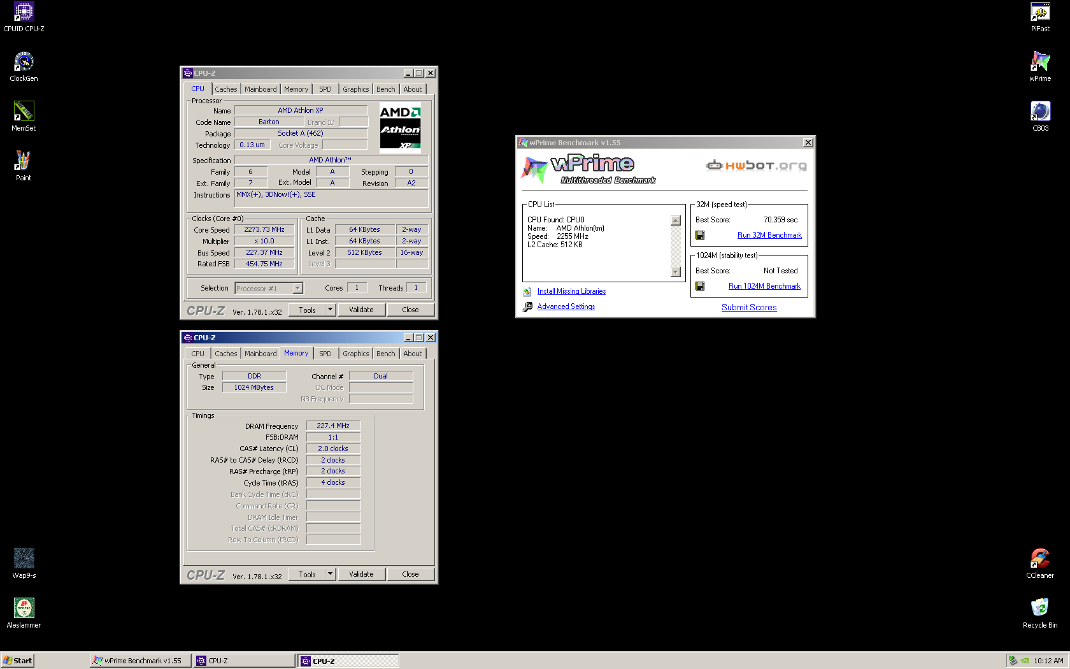Click the title bar icon of the bottom CPU-Z window
This screenshot has width=1070, height=669.
pyautogui.click(x=188, y=338)
